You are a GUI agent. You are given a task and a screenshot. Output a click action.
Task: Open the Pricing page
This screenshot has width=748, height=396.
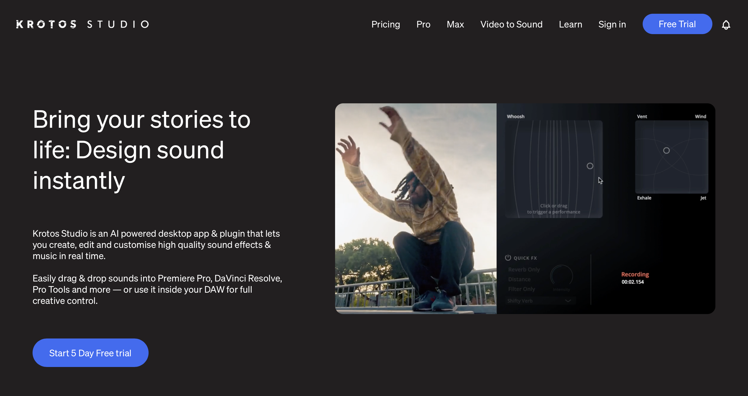pos(386,24)
